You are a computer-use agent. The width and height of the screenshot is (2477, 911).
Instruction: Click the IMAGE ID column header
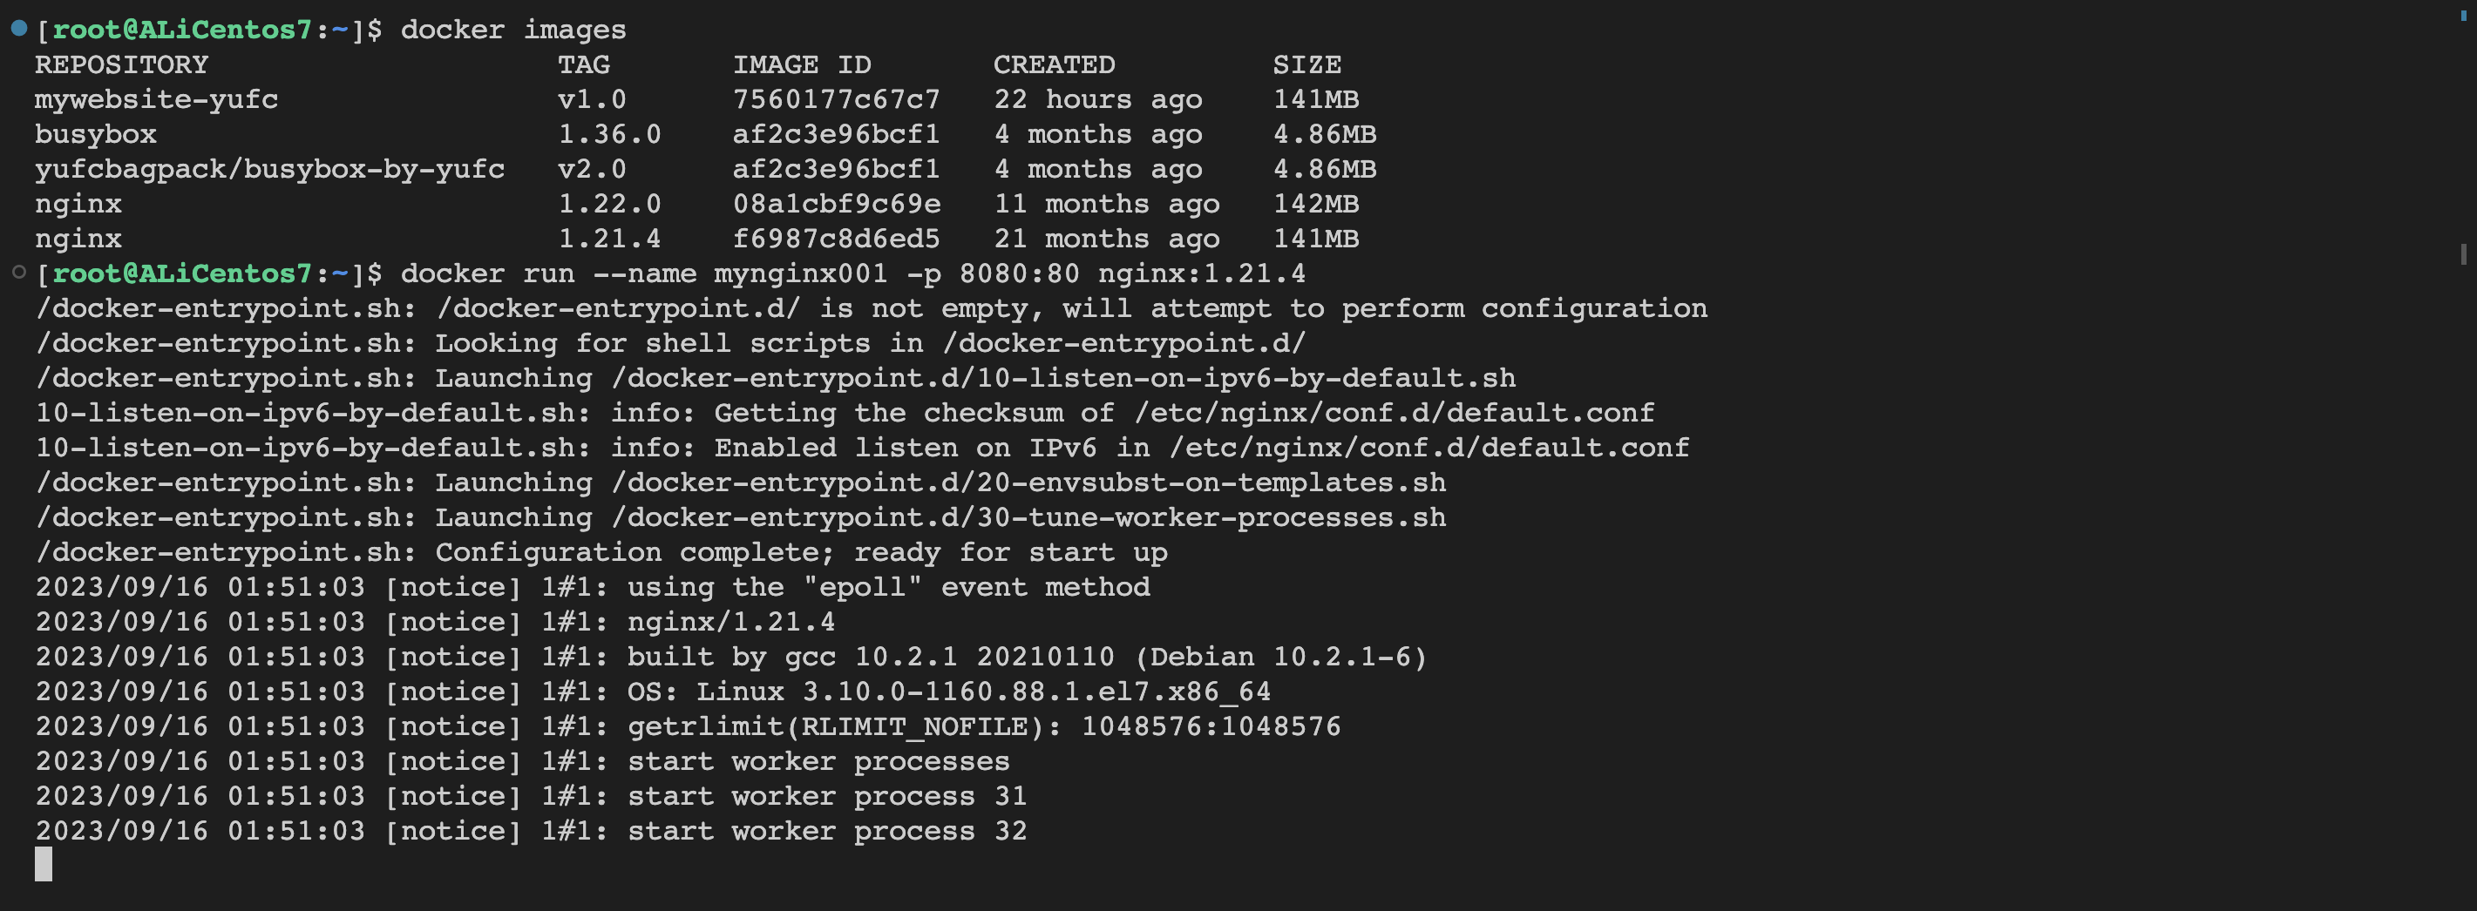tap(802, 64)
